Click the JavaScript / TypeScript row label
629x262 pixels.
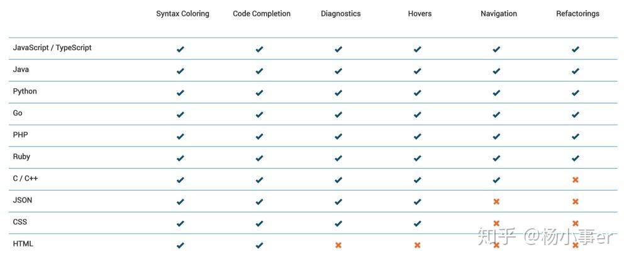point(52,48)
